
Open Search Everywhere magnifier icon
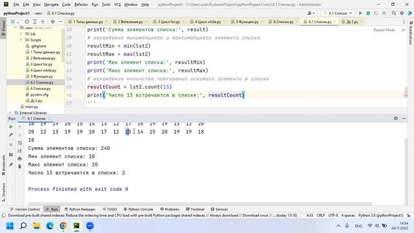pyautogui.click(x=394, y=13)
